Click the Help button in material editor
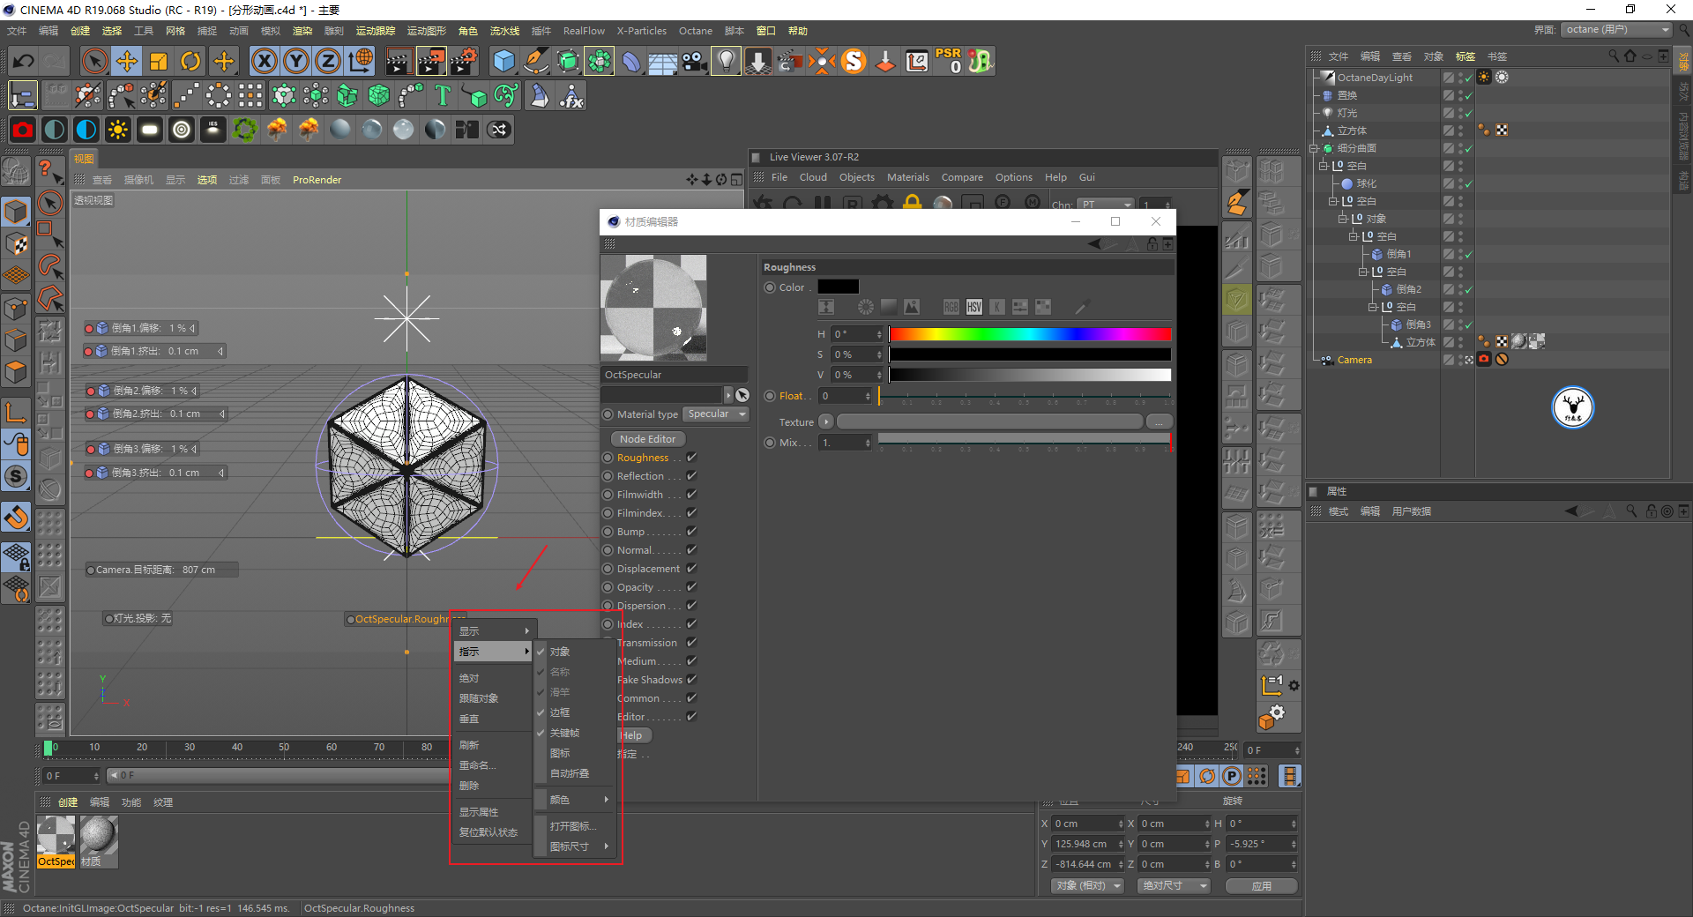1693x917 pixels. [x=631, y=735]
